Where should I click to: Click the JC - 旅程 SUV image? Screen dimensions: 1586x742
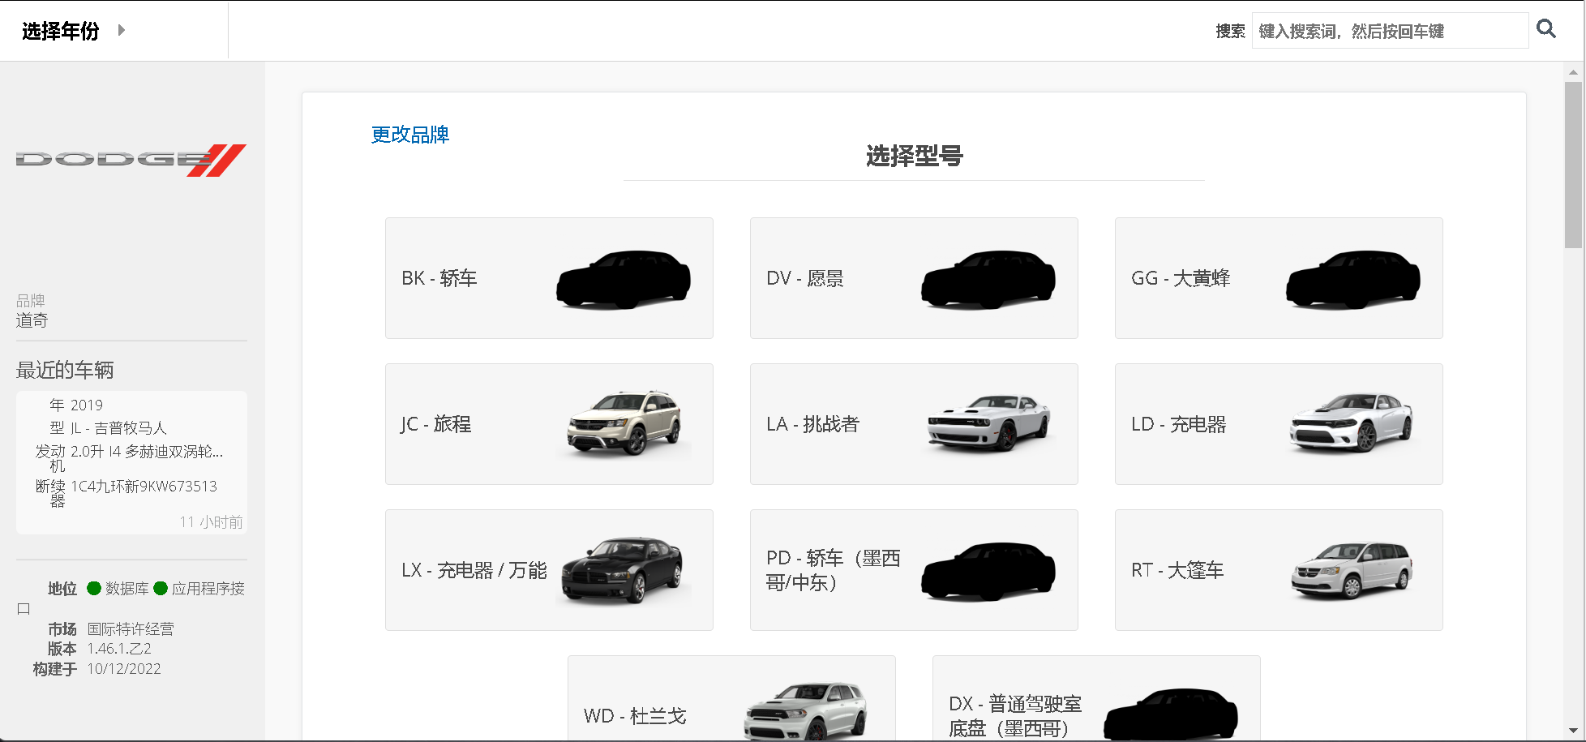(x=624, y=423)
